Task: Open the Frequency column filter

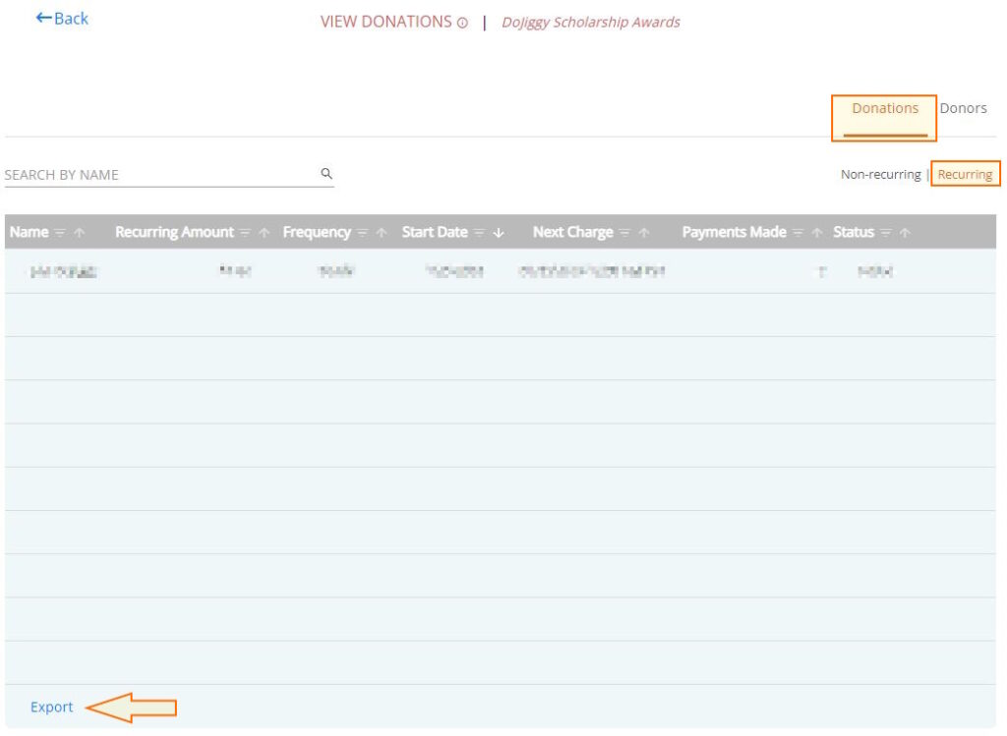Action: [362, 232]
